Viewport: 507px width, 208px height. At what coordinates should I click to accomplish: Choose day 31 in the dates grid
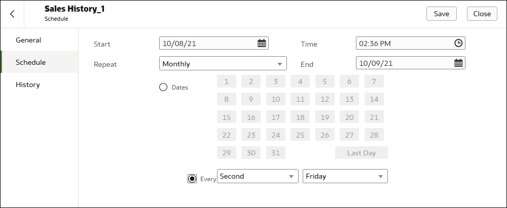coord(276,153)
